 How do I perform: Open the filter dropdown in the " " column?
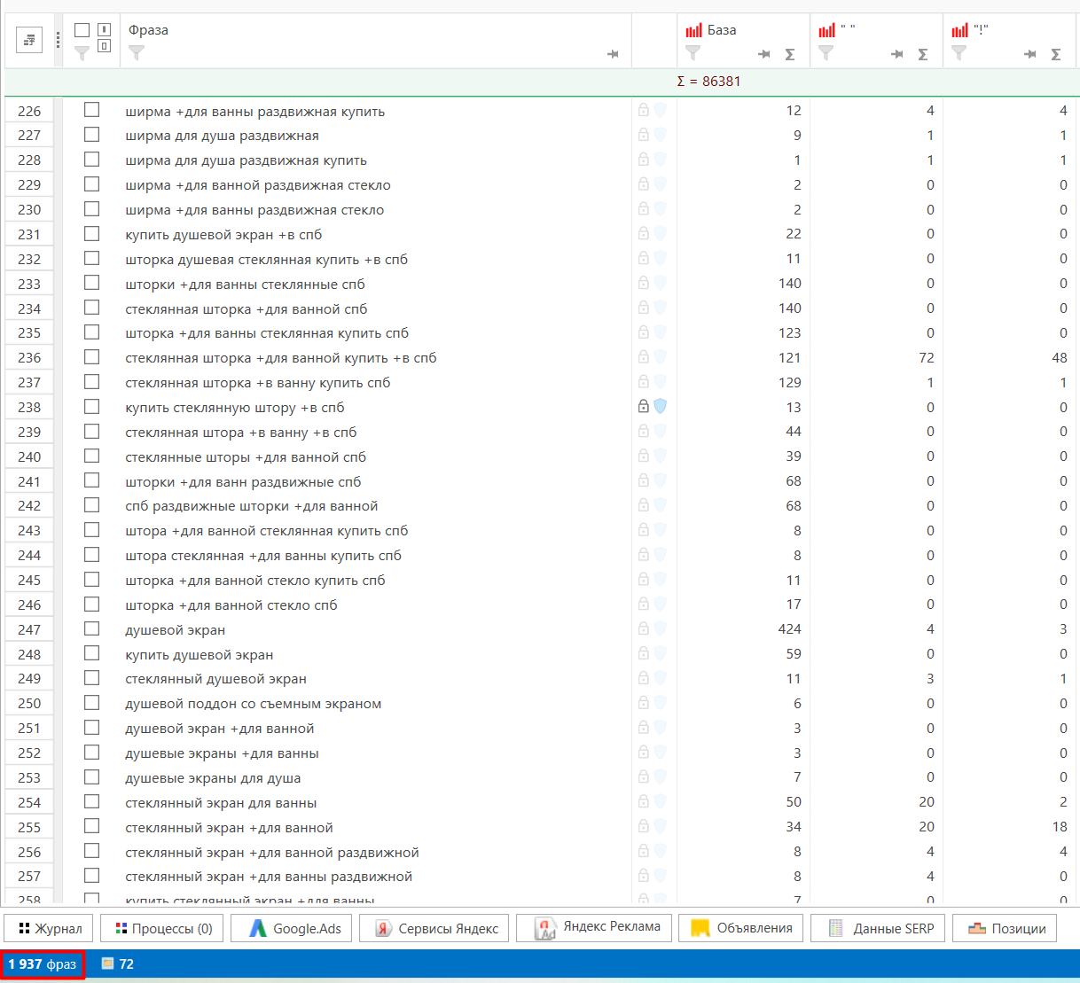(826, 53)
